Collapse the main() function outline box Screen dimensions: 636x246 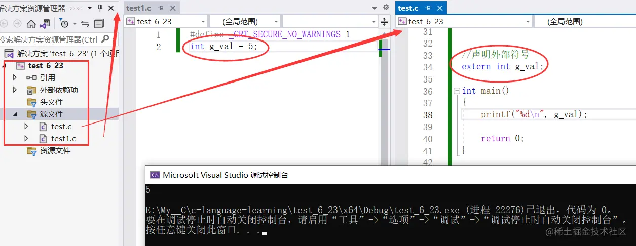pyautogui.click(x=458, y=91)
